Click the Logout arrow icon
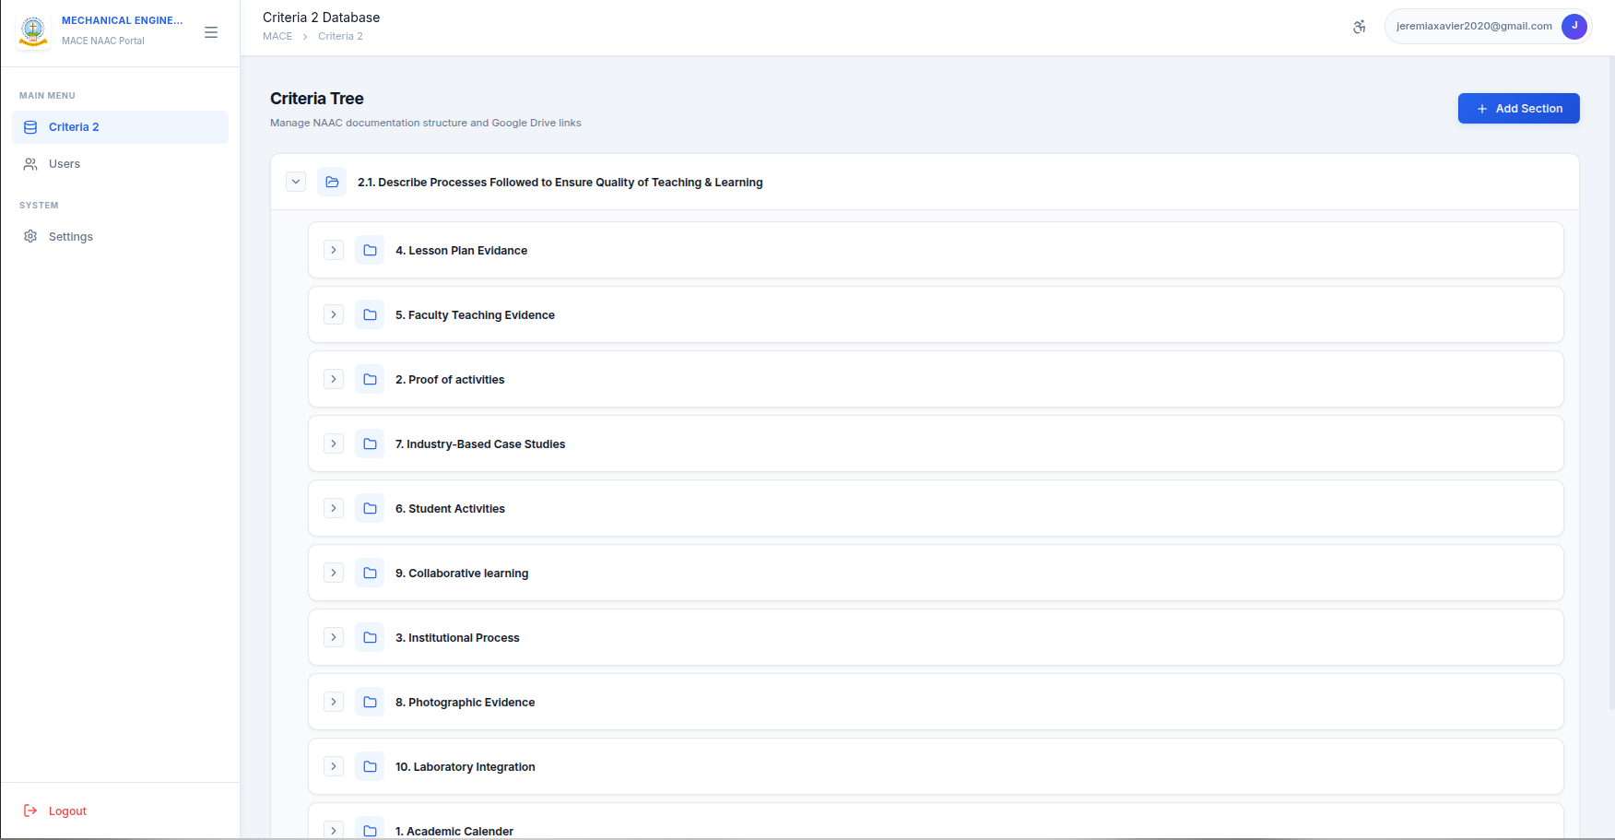Viewport: 1615px width, 840px height. click(x=30, y=810)
